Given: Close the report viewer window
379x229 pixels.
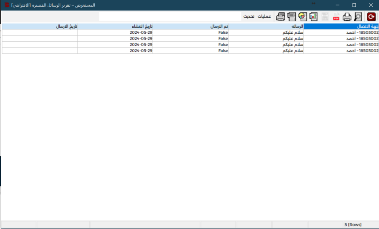Looking at the screenshot, I should (x=371, y=5).
